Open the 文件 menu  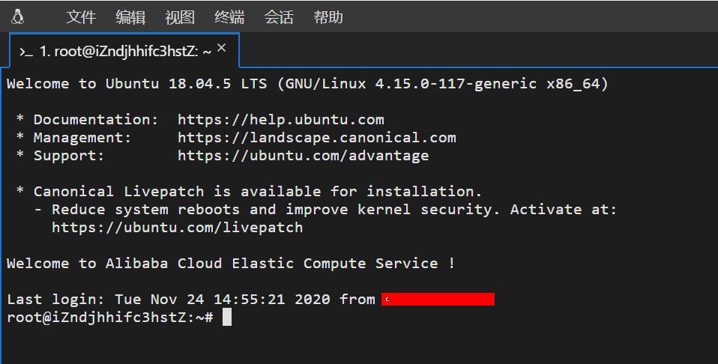tap(81, 17)
